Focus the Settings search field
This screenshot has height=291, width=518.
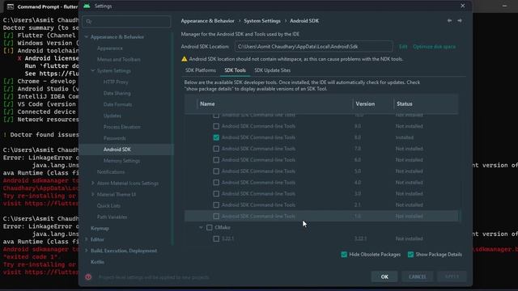[126, 22]
